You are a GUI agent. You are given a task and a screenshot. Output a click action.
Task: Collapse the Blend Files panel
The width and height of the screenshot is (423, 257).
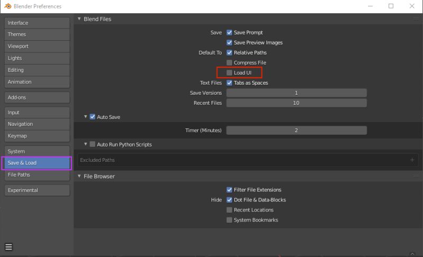tap(79, 19)
